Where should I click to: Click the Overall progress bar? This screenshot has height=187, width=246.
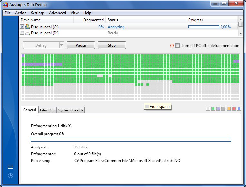point(131,140)
